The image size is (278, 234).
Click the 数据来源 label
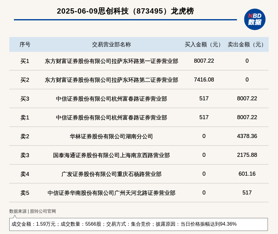pos(18,211)
